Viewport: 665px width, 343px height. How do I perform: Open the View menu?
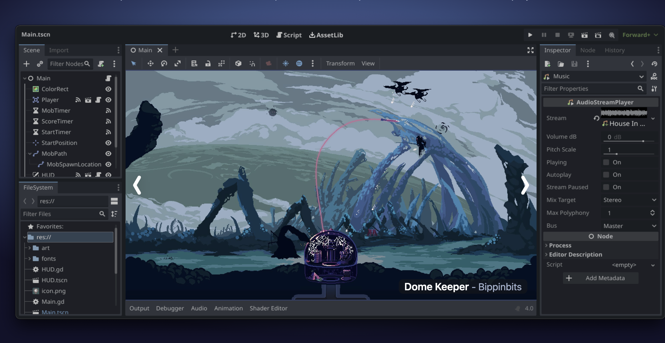[x=368, y=63]
